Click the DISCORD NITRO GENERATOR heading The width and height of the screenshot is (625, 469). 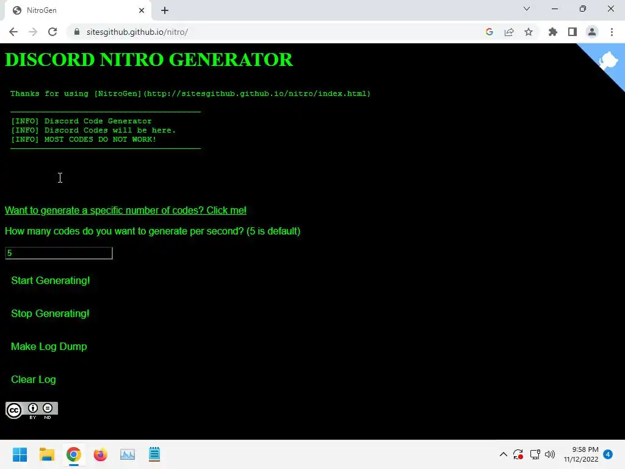[x=149, y=60]
